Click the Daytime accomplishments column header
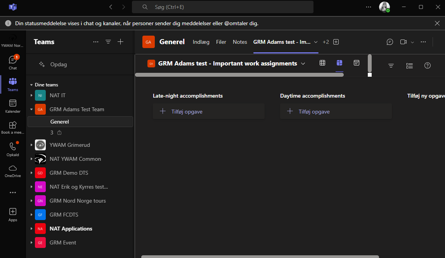445x258 pixels. (x=312, y=96)
